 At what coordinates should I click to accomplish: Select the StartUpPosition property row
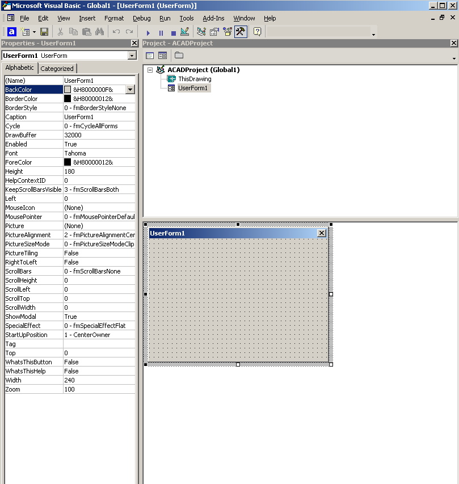coord(70,335)
